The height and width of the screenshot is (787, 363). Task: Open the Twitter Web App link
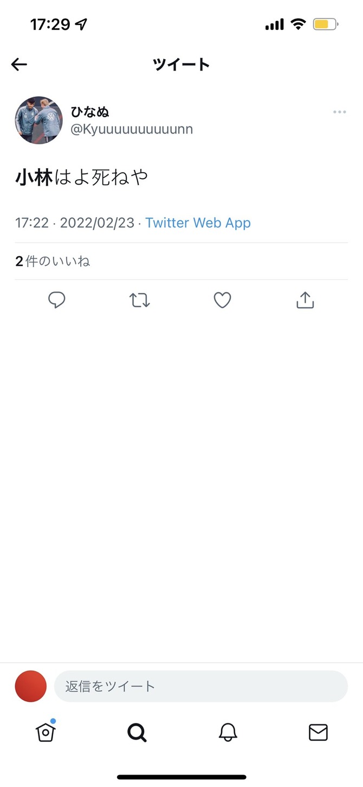click(x=198, y=223)
